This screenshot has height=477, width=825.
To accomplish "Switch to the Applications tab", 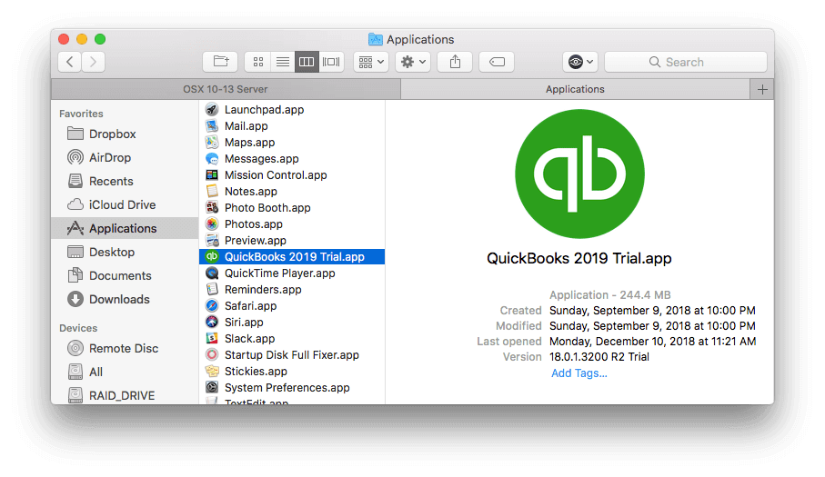I will [x=575, y=89].
